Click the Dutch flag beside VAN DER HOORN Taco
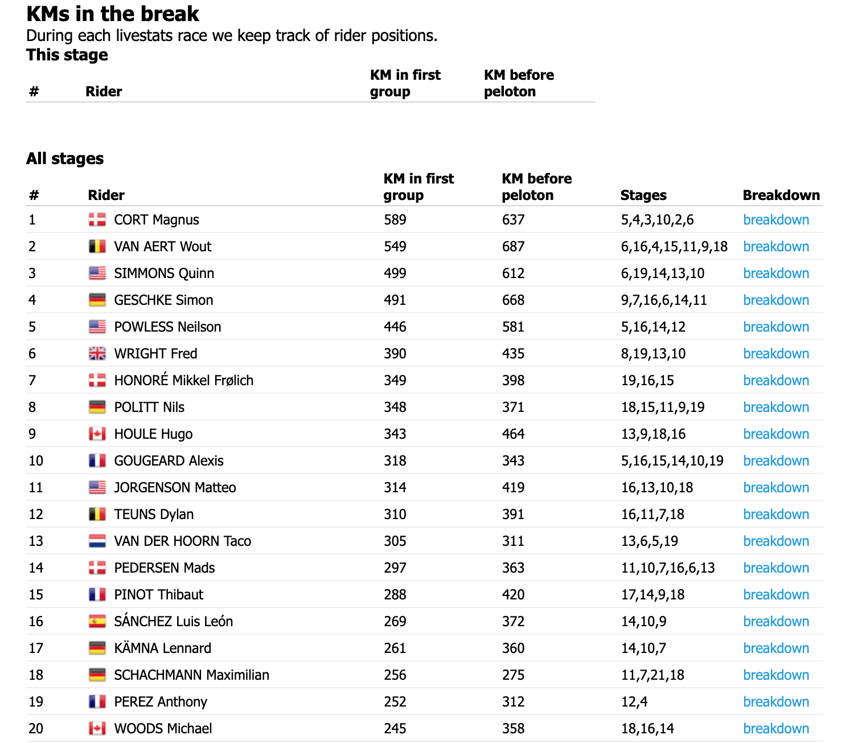 click(x=97, y=541)
